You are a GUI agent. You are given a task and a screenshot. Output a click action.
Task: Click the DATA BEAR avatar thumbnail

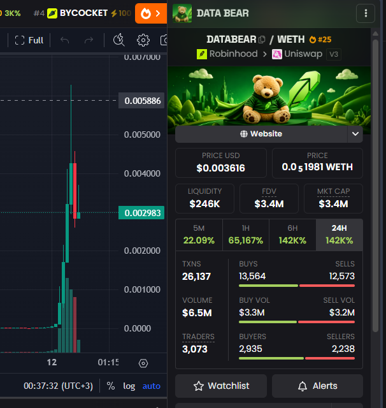point(182,13)
